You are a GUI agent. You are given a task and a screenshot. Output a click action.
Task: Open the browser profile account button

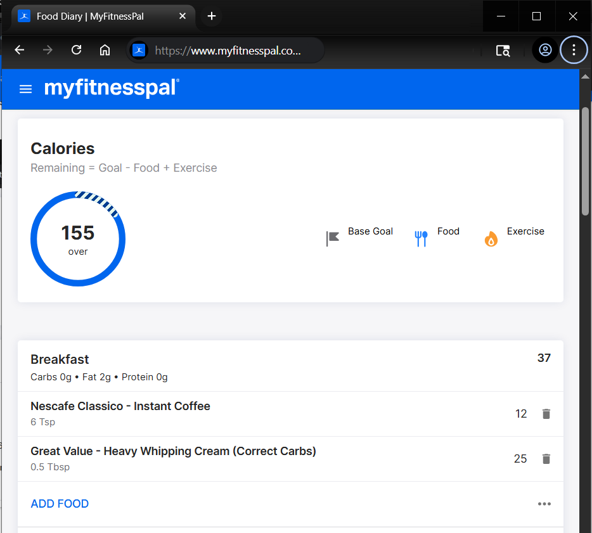coord(545,50)
